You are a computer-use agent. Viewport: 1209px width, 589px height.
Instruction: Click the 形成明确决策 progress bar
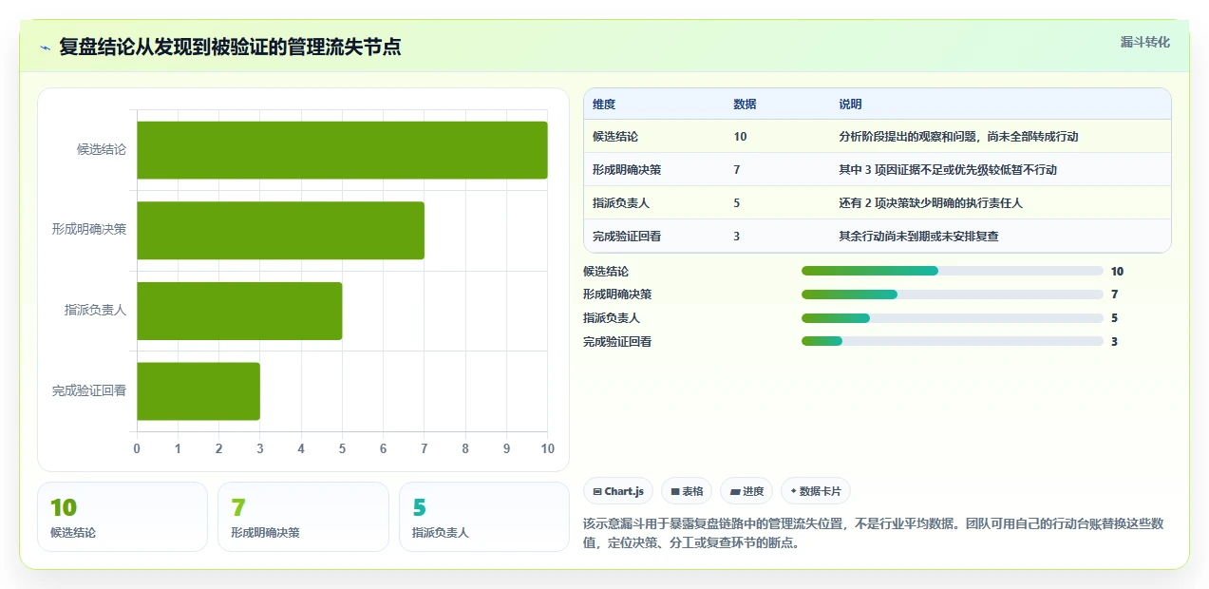[953, 294]
